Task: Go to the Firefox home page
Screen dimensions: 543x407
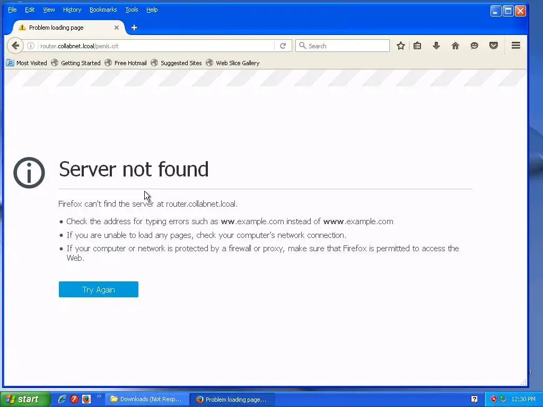Action: tap(456, 46)
